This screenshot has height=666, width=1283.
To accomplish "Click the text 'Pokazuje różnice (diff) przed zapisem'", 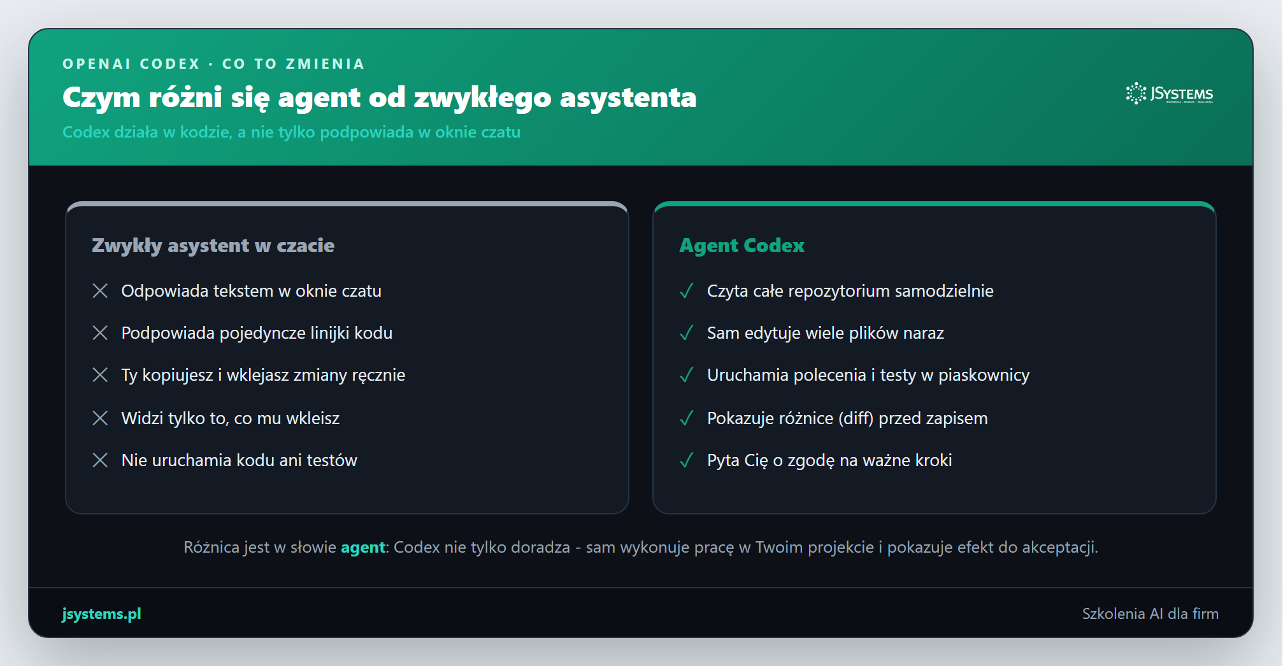I will tap(847, 418).
